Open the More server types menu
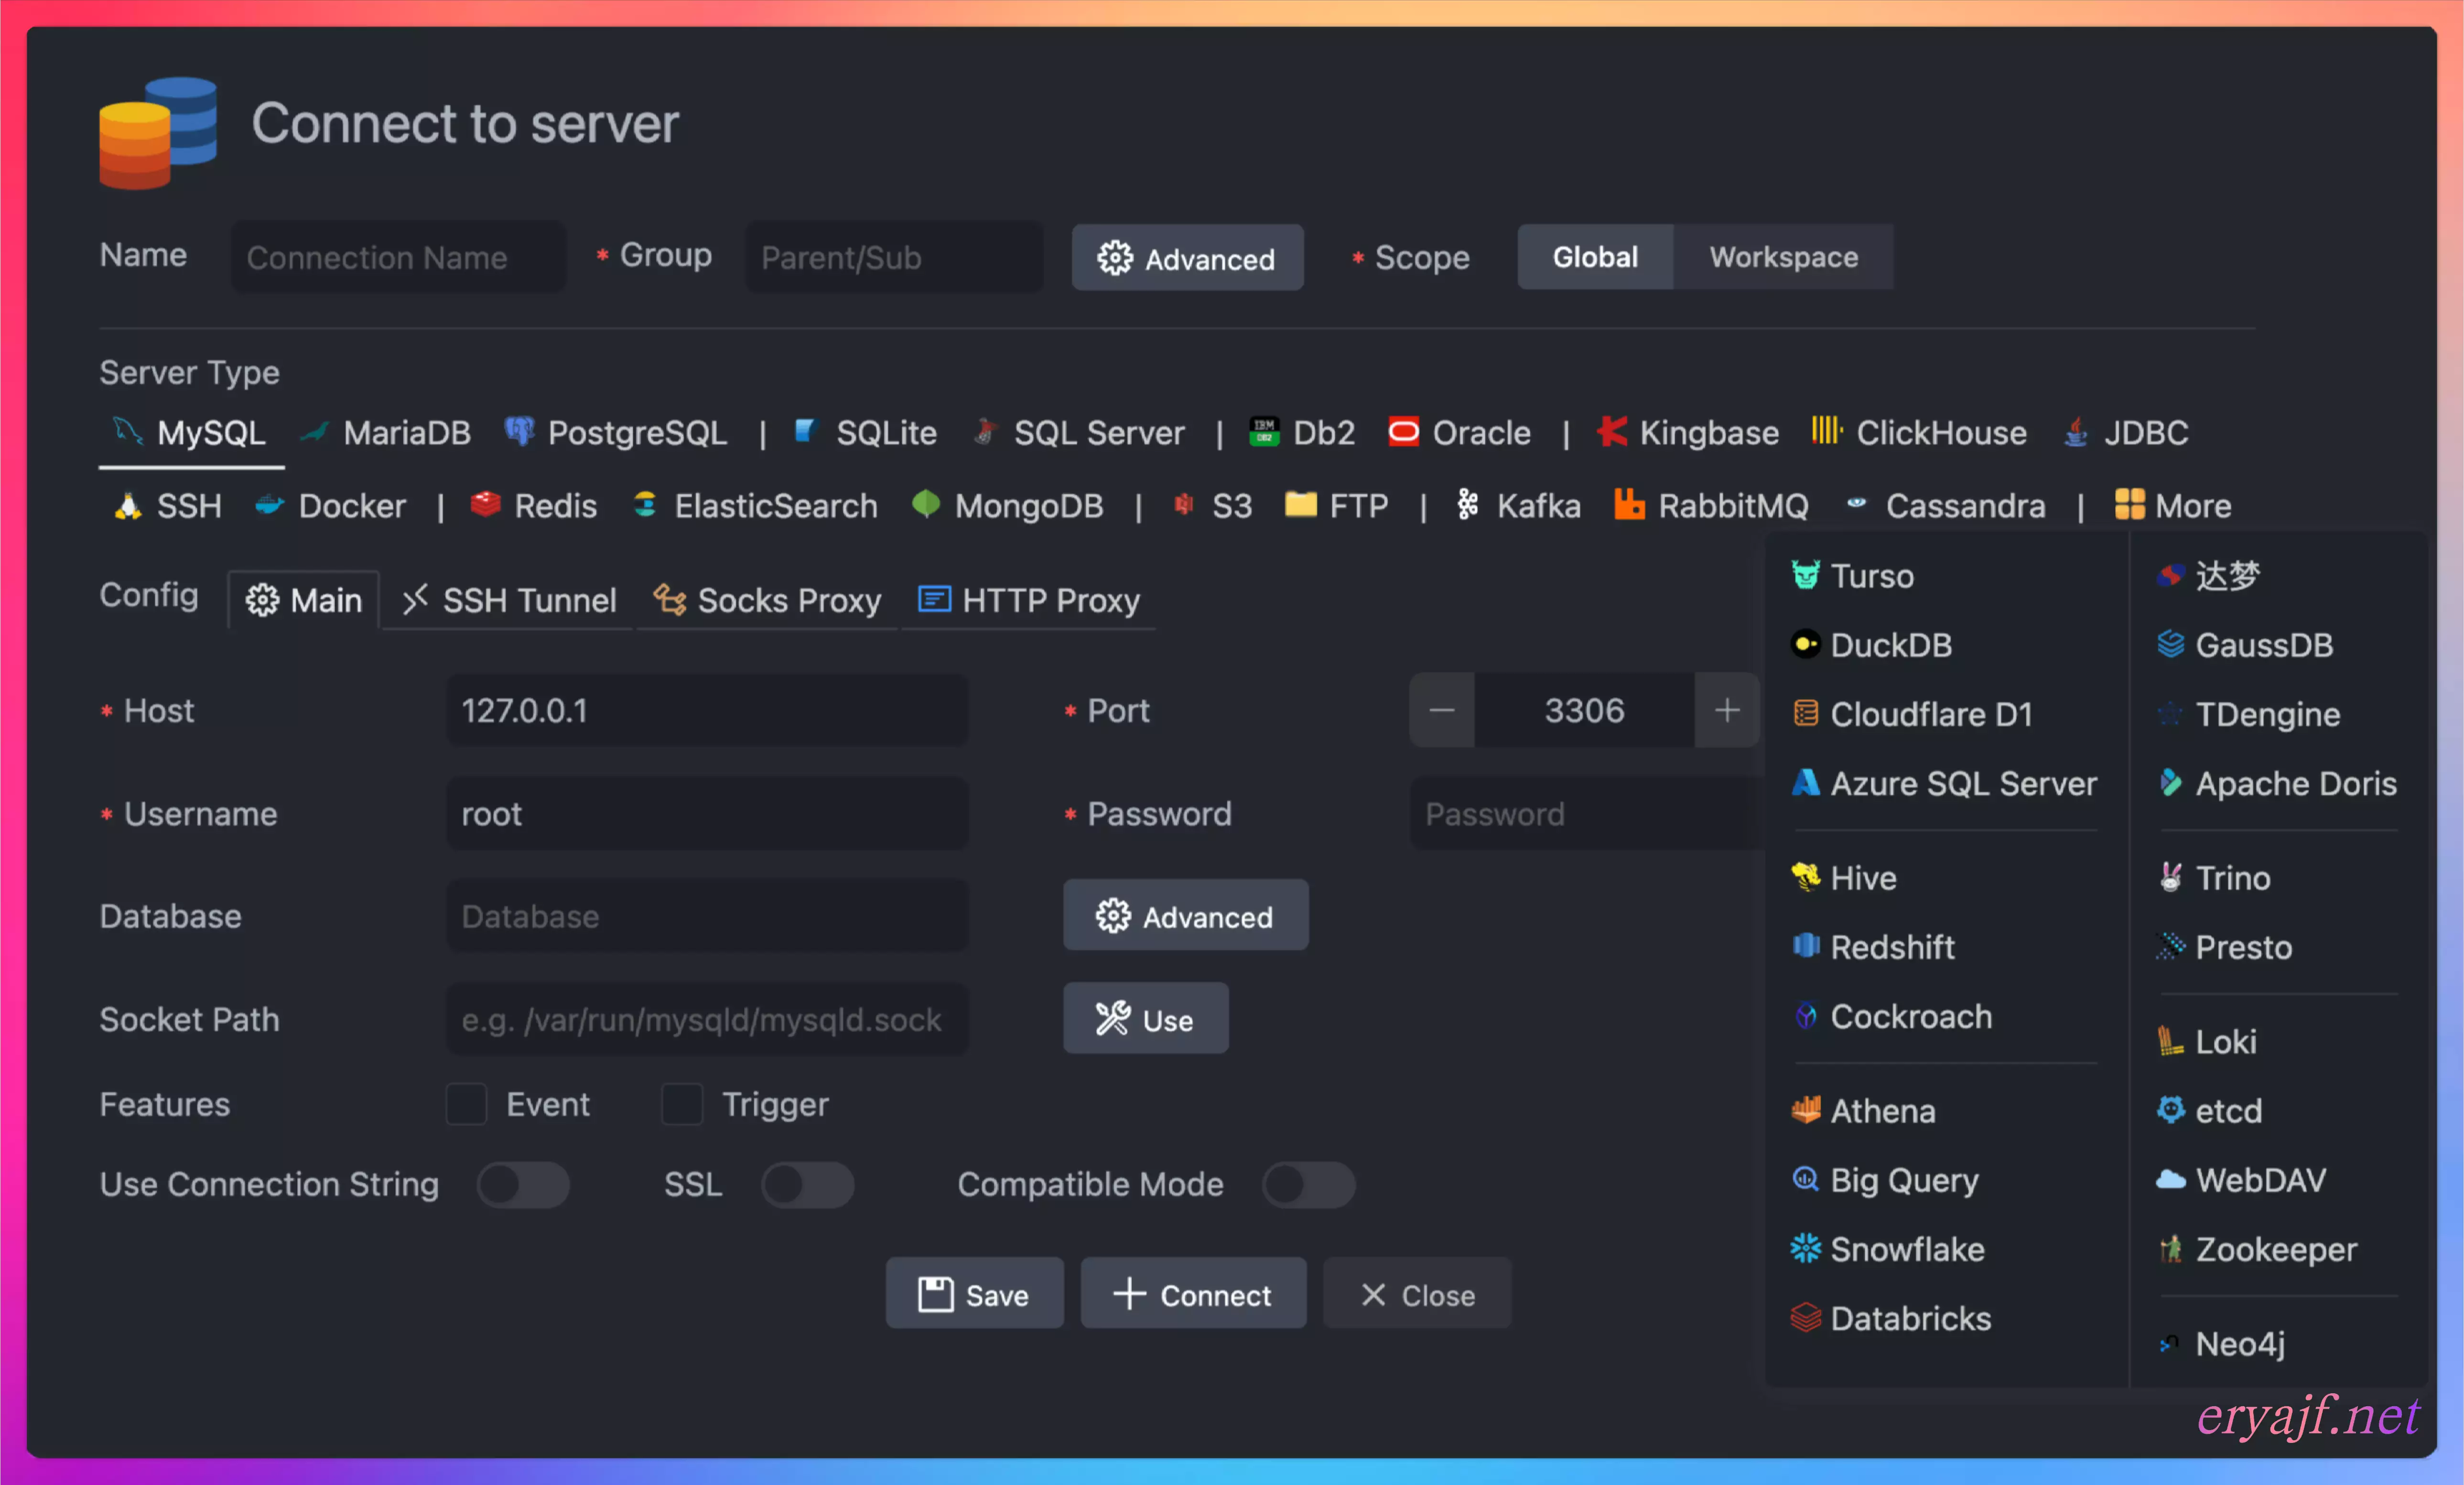Viewport: 2464px width, 1485px height. point(2172,506)
